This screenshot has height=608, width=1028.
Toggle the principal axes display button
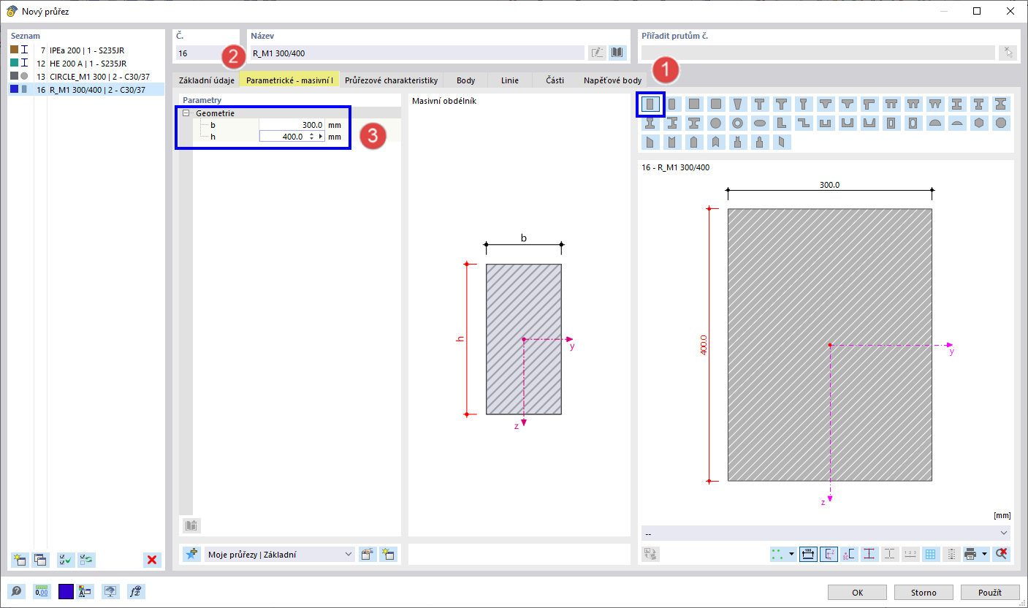pos(829,554)
